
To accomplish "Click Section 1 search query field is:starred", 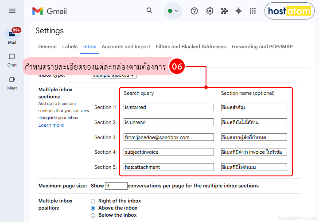I will 169,107.
